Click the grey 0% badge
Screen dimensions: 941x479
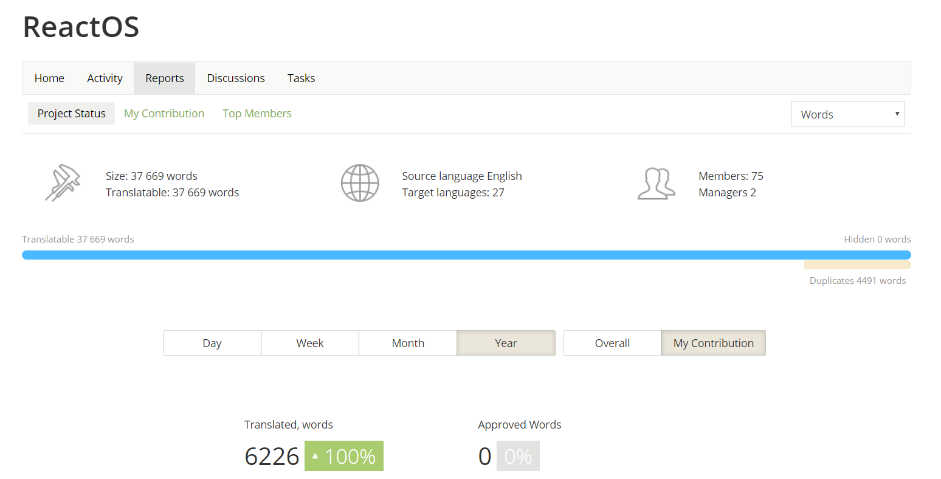(518, 456)
